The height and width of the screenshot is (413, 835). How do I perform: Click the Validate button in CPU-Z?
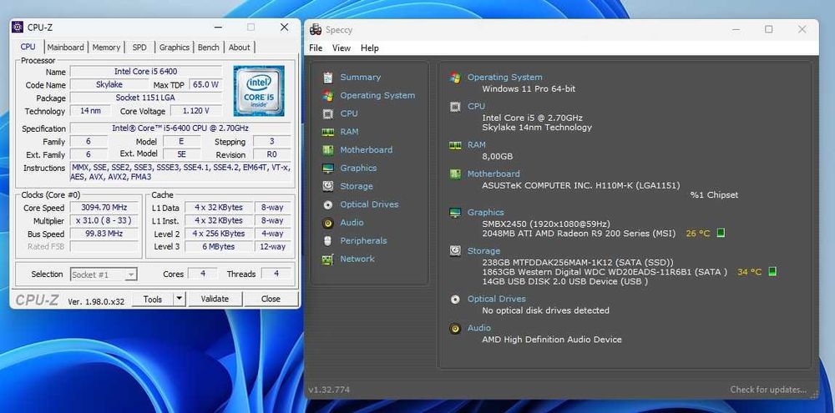tap(215, 299)
